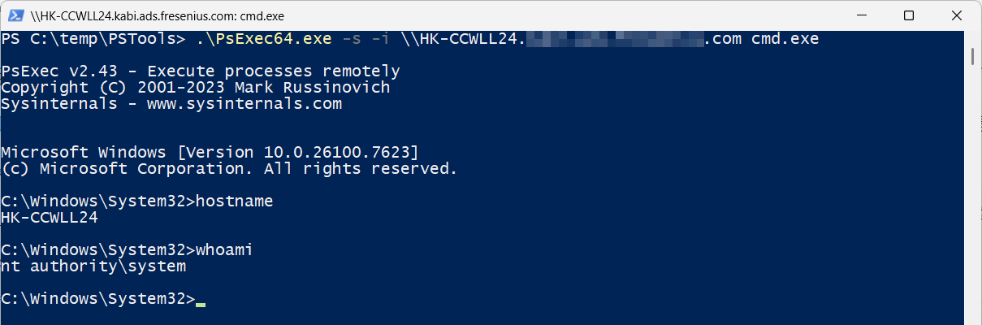Click the nt authority\system output line
Viewport: 982px width, 325px height.
pyautogui.click(x=93, y=266)
